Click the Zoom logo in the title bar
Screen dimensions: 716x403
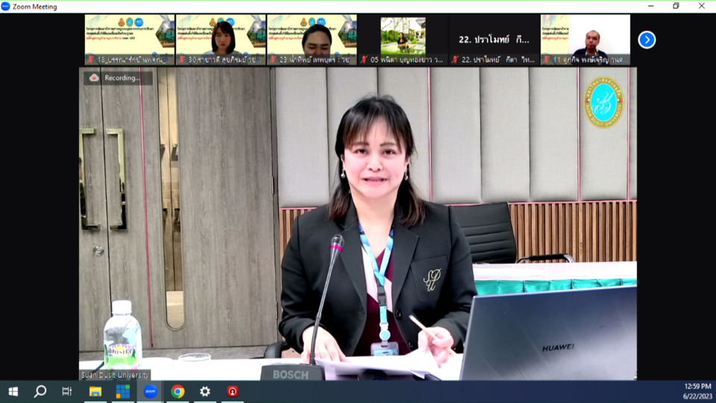(6, 7)
